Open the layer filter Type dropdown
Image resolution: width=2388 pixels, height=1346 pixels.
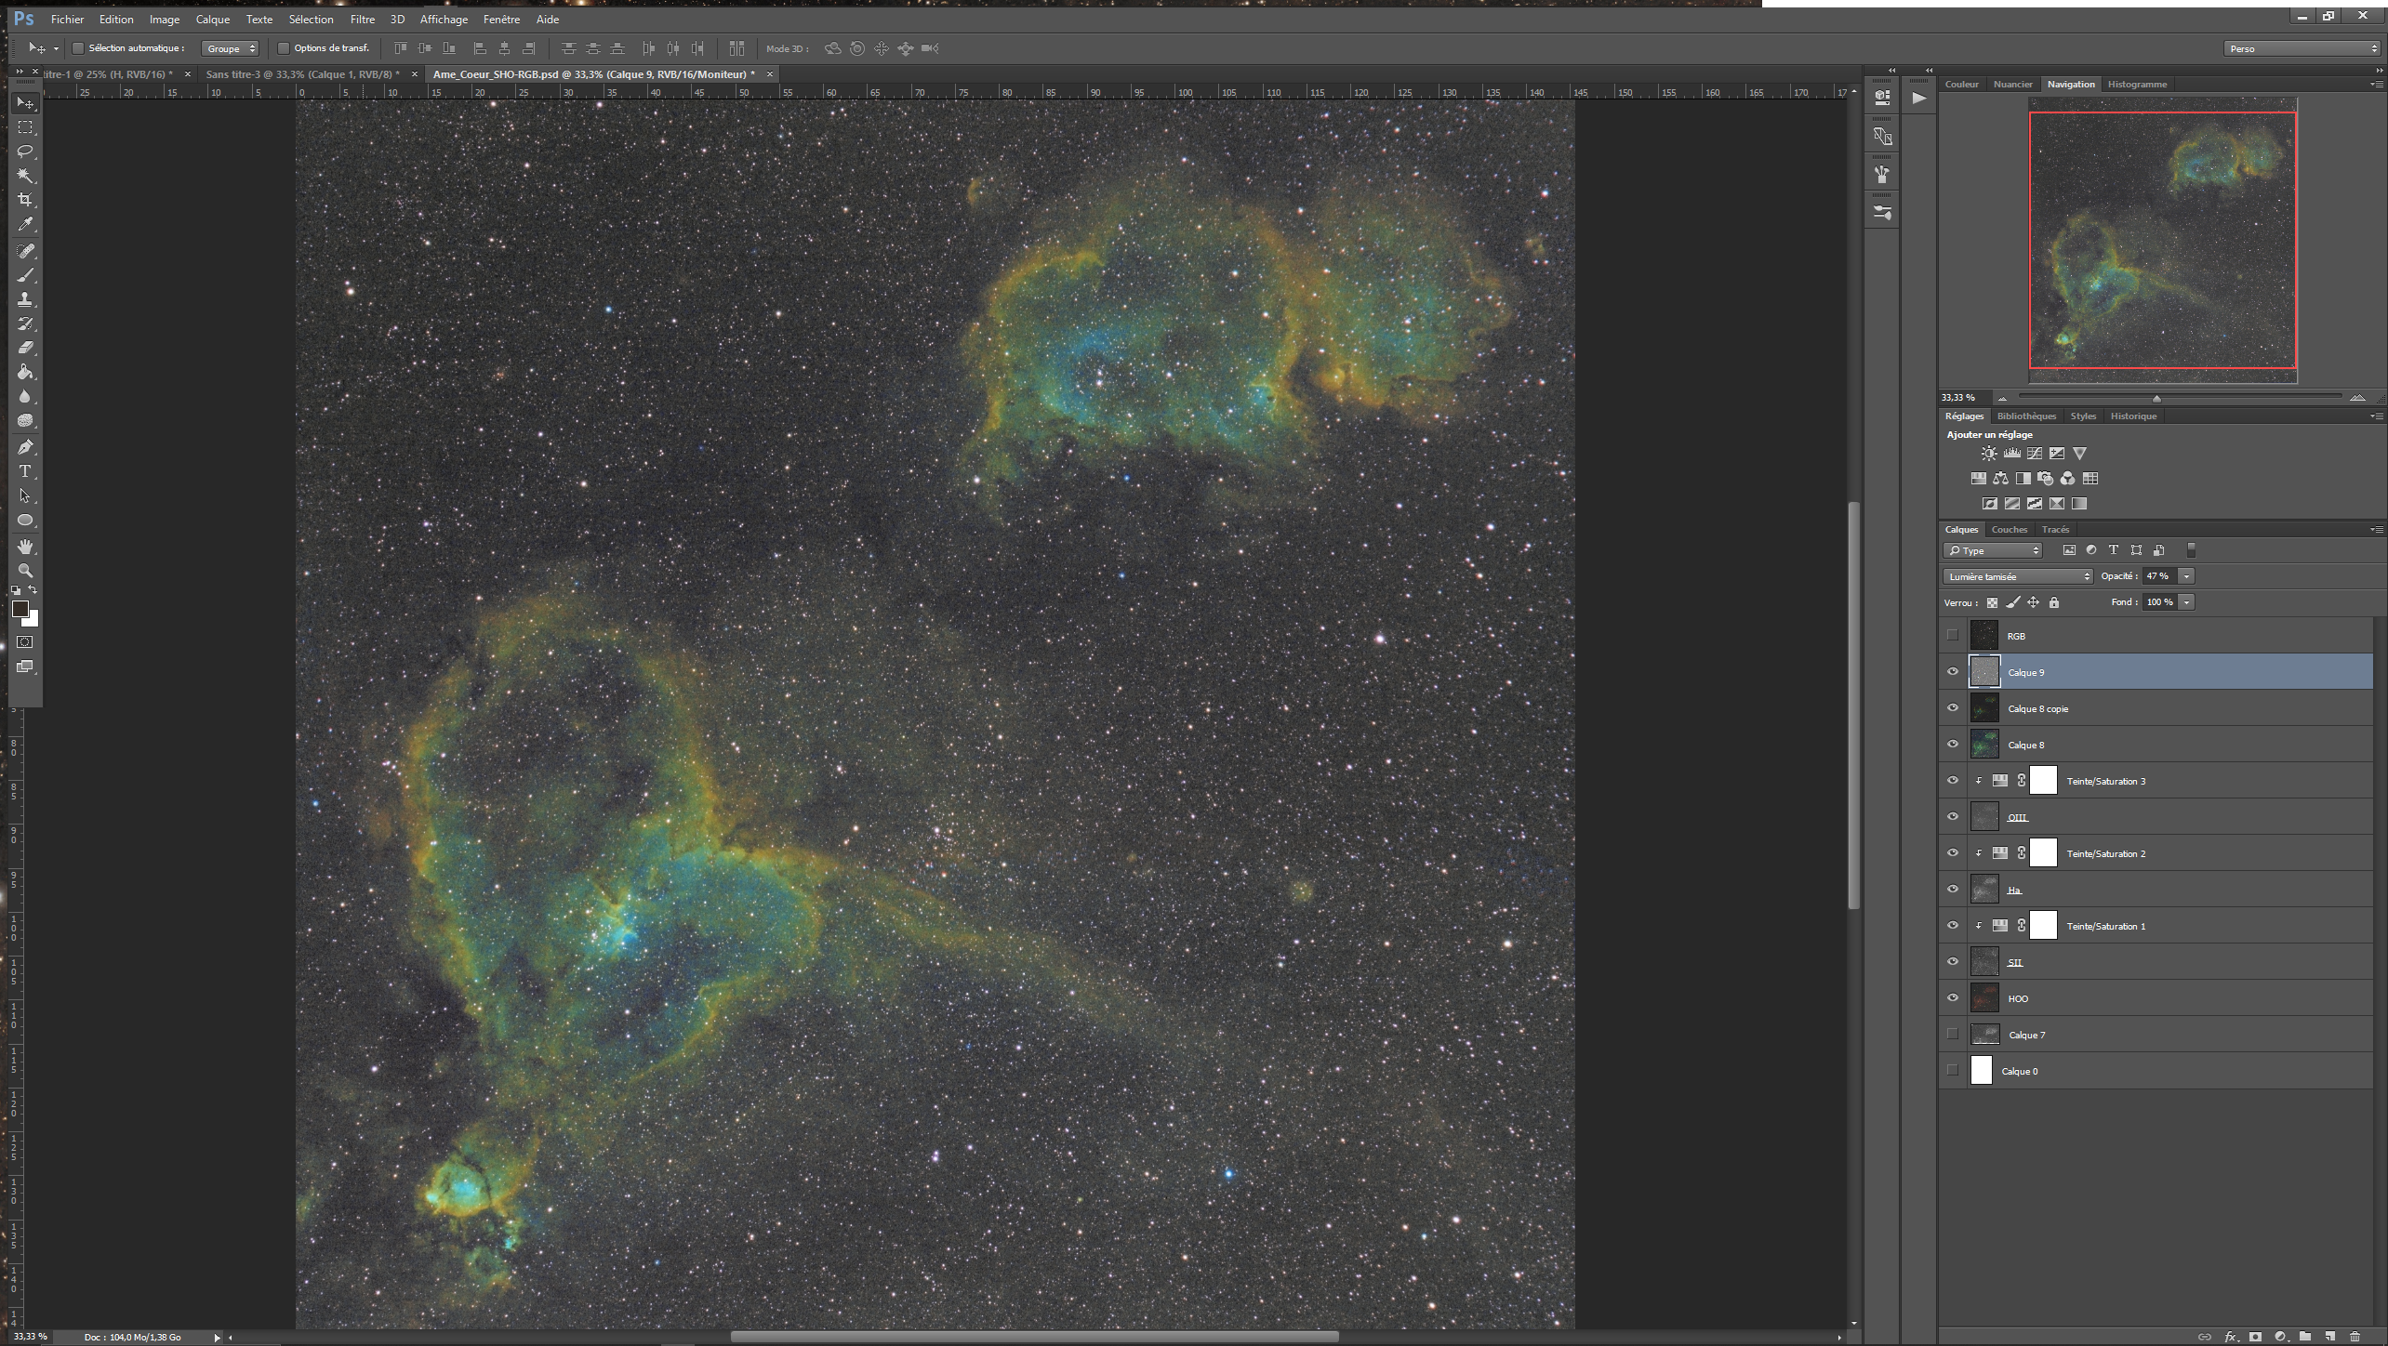click(1993, 550)
